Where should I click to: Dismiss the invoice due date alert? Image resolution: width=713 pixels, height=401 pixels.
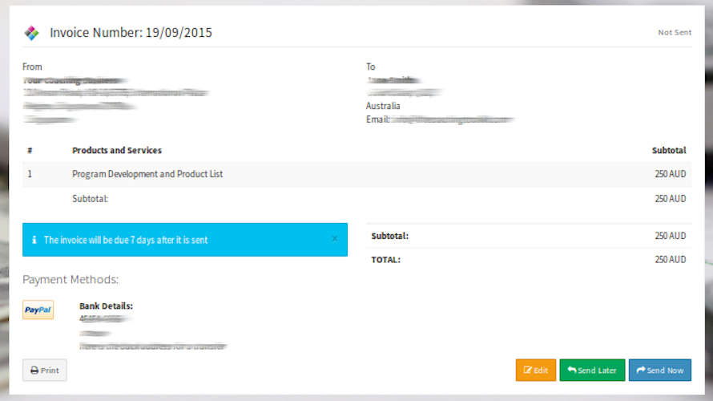(335, 239)
